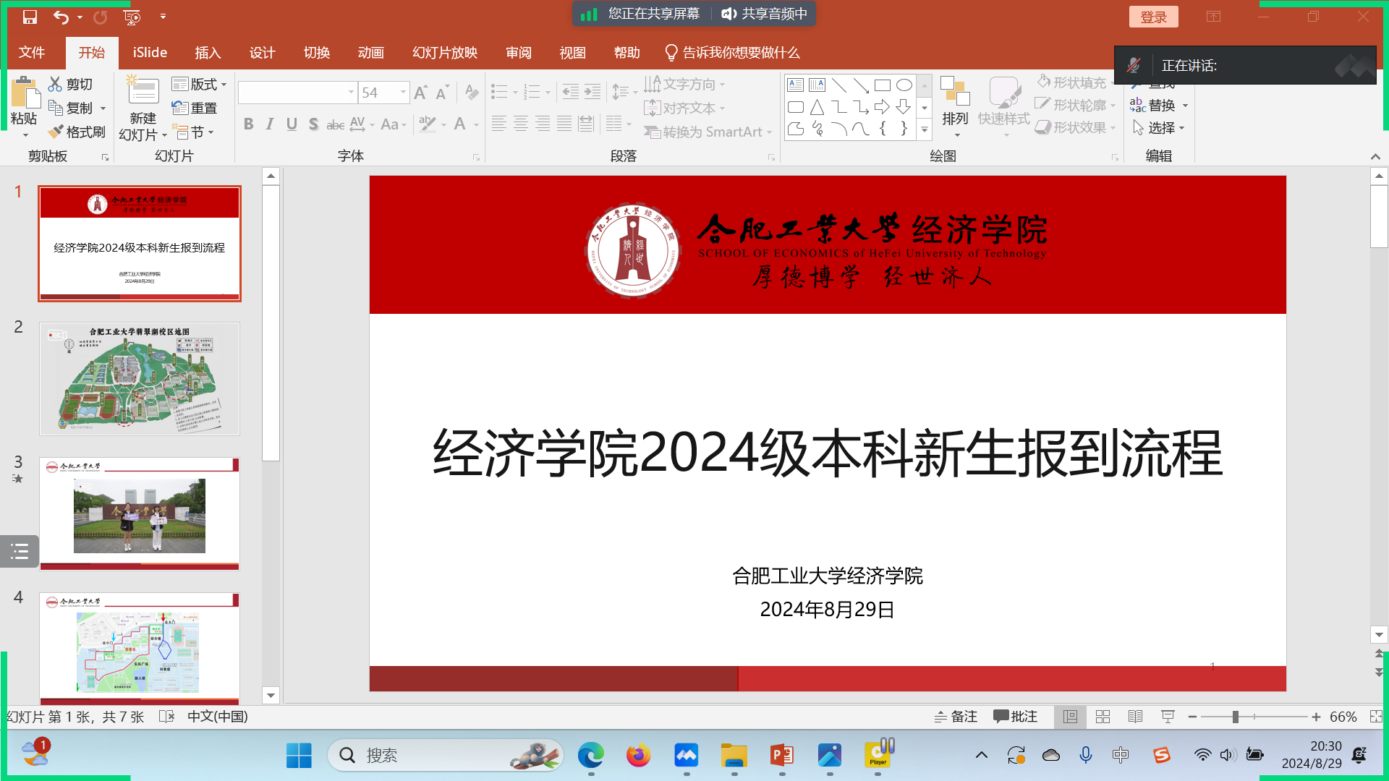Switch to the iSlide tab
The width and height of the screenshot is (1389, 781).
click(x=150, y=53)
